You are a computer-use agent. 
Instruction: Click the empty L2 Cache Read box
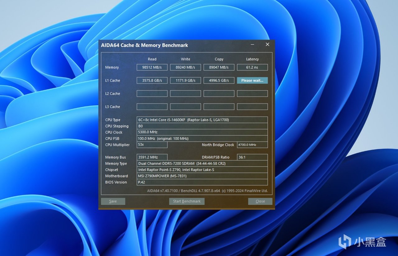(152, 94)
